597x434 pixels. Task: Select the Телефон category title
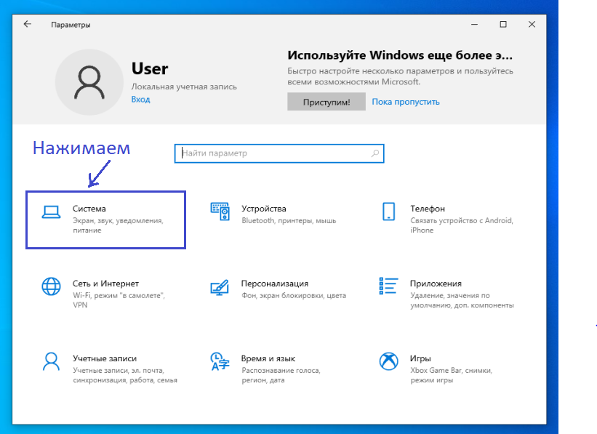(x=427, y=209)
